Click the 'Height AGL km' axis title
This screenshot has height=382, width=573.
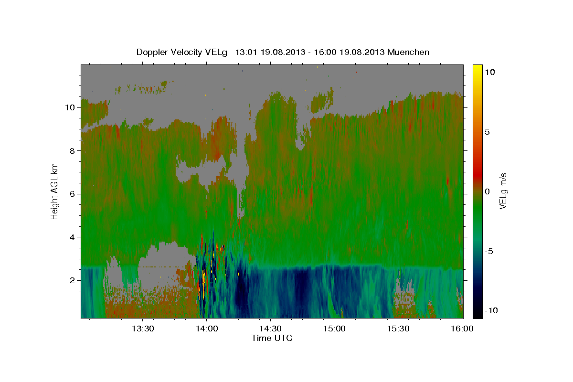(54, 191)
